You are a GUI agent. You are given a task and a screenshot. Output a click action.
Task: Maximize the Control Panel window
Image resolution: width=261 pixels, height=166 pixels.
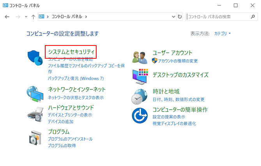pos(236,5)
